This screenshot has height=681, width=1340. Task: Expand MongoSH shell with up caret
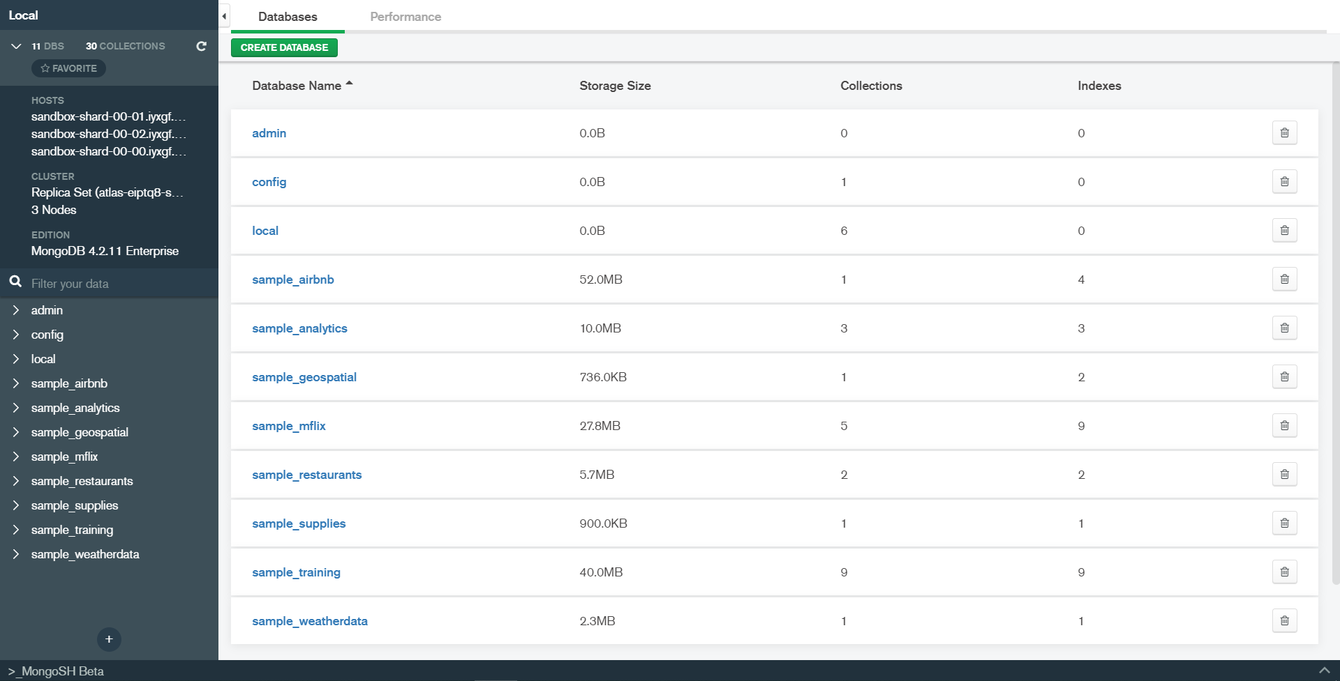[1324, 671]
